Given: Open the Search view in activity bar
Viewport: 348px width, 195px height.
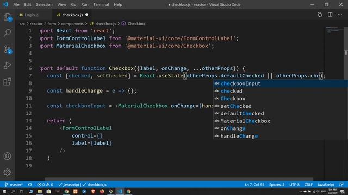Looking at the screenshot, I should (7, 32).
